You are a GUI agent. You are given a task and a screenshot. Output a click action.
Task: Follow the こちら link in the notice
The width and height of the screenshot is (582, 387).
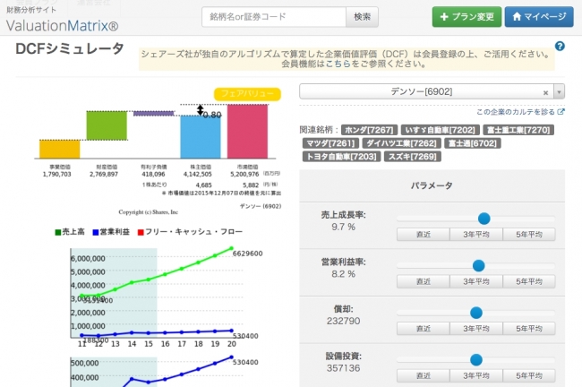[x=338, y=64]
